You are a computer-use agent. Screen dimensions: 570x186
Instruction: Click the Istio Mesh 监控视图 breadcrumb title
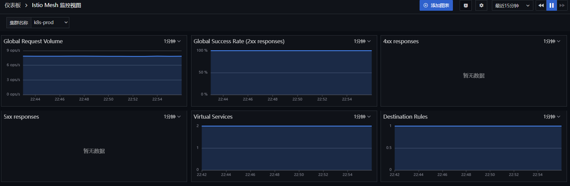(56, 5)
